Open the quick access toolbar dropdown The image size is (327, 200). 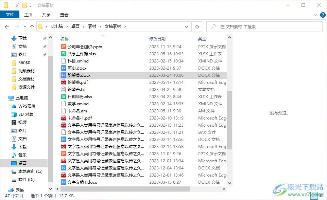pos(31,6)
